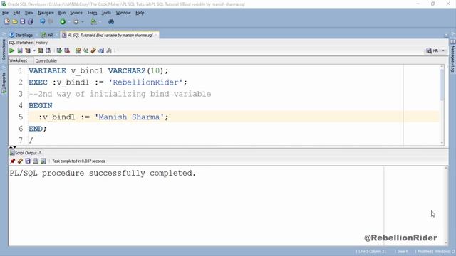Screen dimensions: 456x256
Task: Run Statement with the green play icon
Action: click(12, 50)
